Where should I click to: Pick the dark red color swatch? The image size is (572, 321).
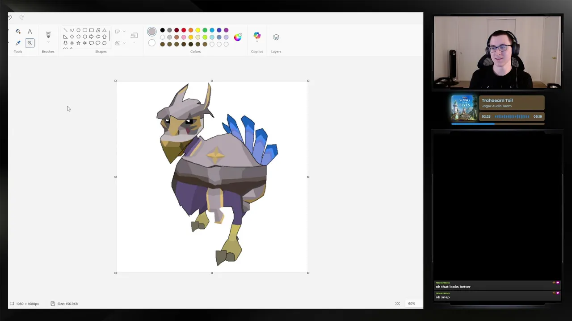(x=177, y=30)
